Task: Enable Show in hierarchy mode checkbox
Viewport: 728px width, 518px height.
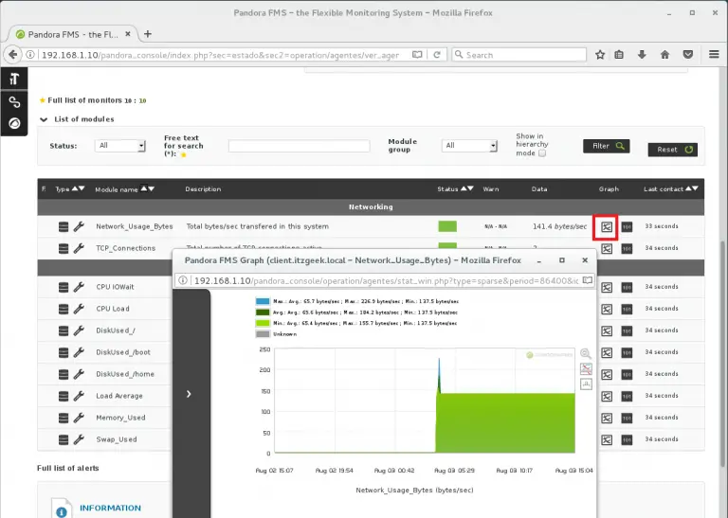Action: [542, 153]
